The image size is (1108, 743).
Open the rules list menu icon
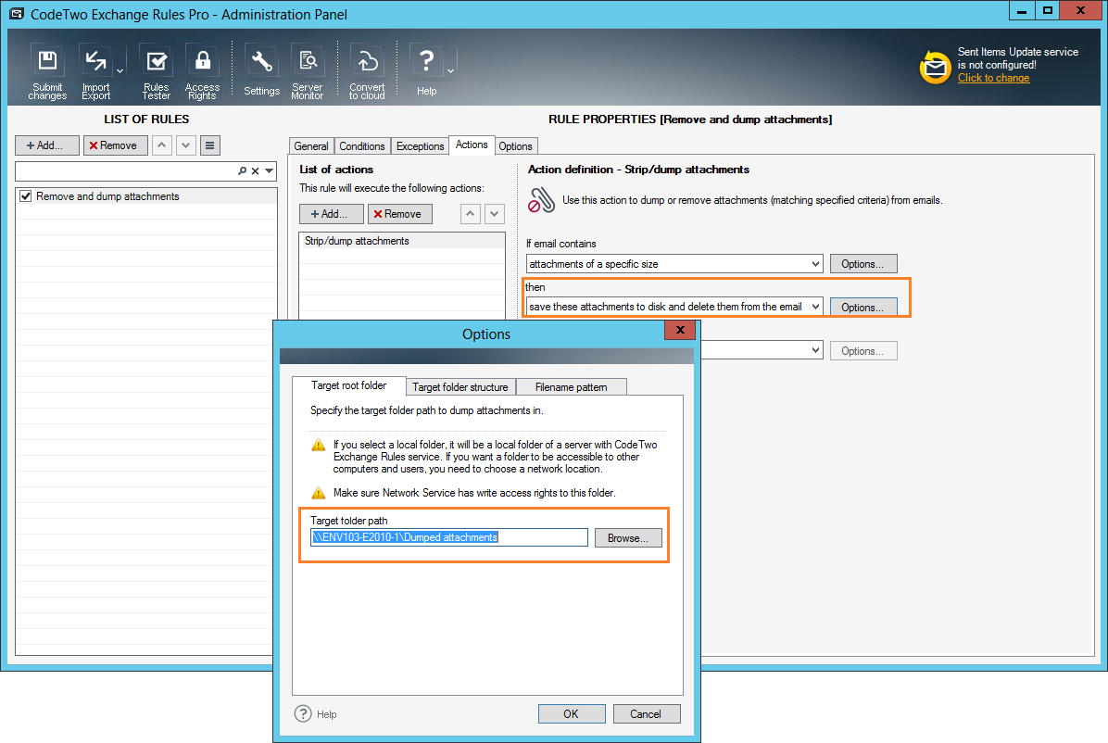[210, 145]
